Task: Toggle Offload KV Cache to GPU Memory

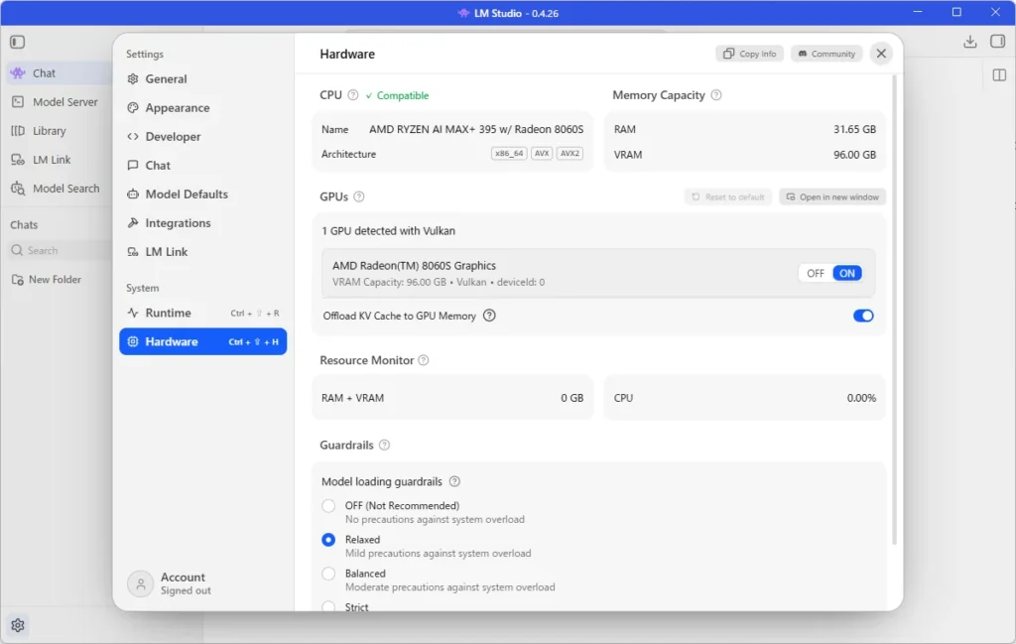Action: (863, 316)
